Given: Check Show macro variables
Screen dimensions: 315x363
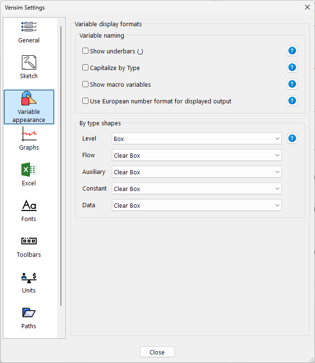Looking at the screenshot, I should [86, 84].
